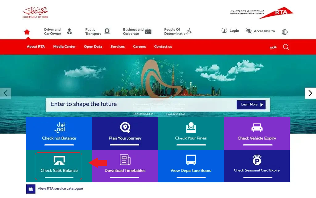Open the Government of Dubai logo
The width and height of the screenshot is (316, 198).
click(x=35, y=12)
